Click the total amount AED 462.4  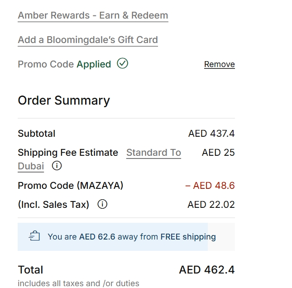[x=207, y=270]
